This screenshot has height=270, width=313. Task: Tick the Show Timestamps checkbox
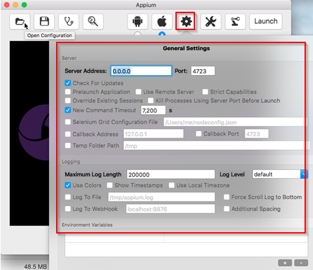pyautogui.click(x=110, y=185)
